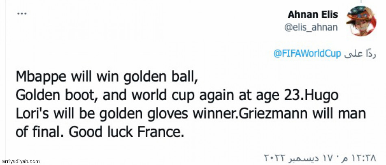Viewport: 386px width, 165px height.
Task: Open the Ahnan Elis display name
Action: tap(312, 15)
